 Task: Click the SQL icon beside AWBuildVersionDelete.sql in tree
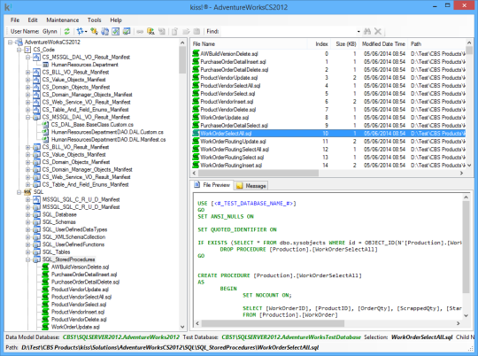click(x=45, y=267)
